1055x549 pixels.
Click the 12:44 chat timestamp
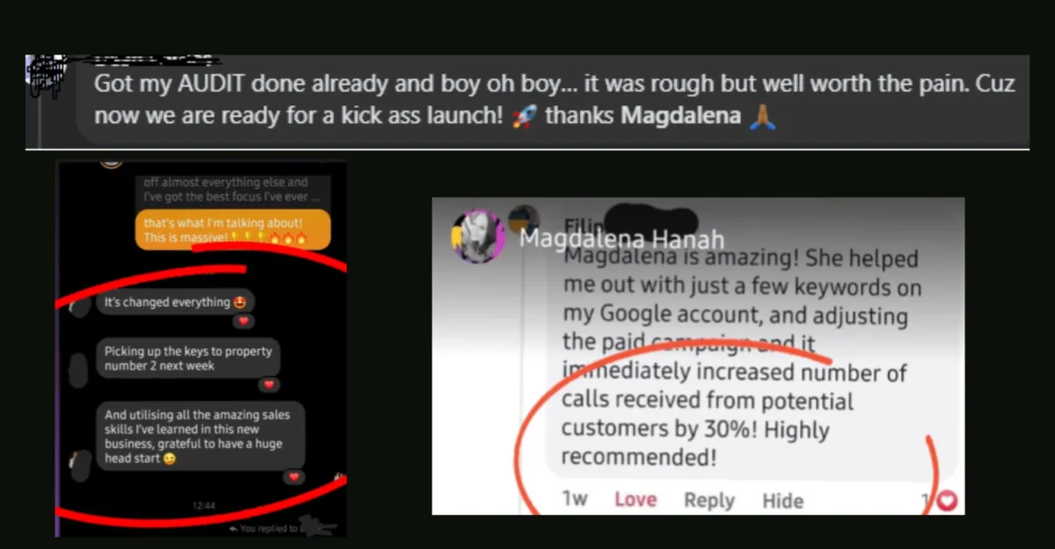pos(204,506)
